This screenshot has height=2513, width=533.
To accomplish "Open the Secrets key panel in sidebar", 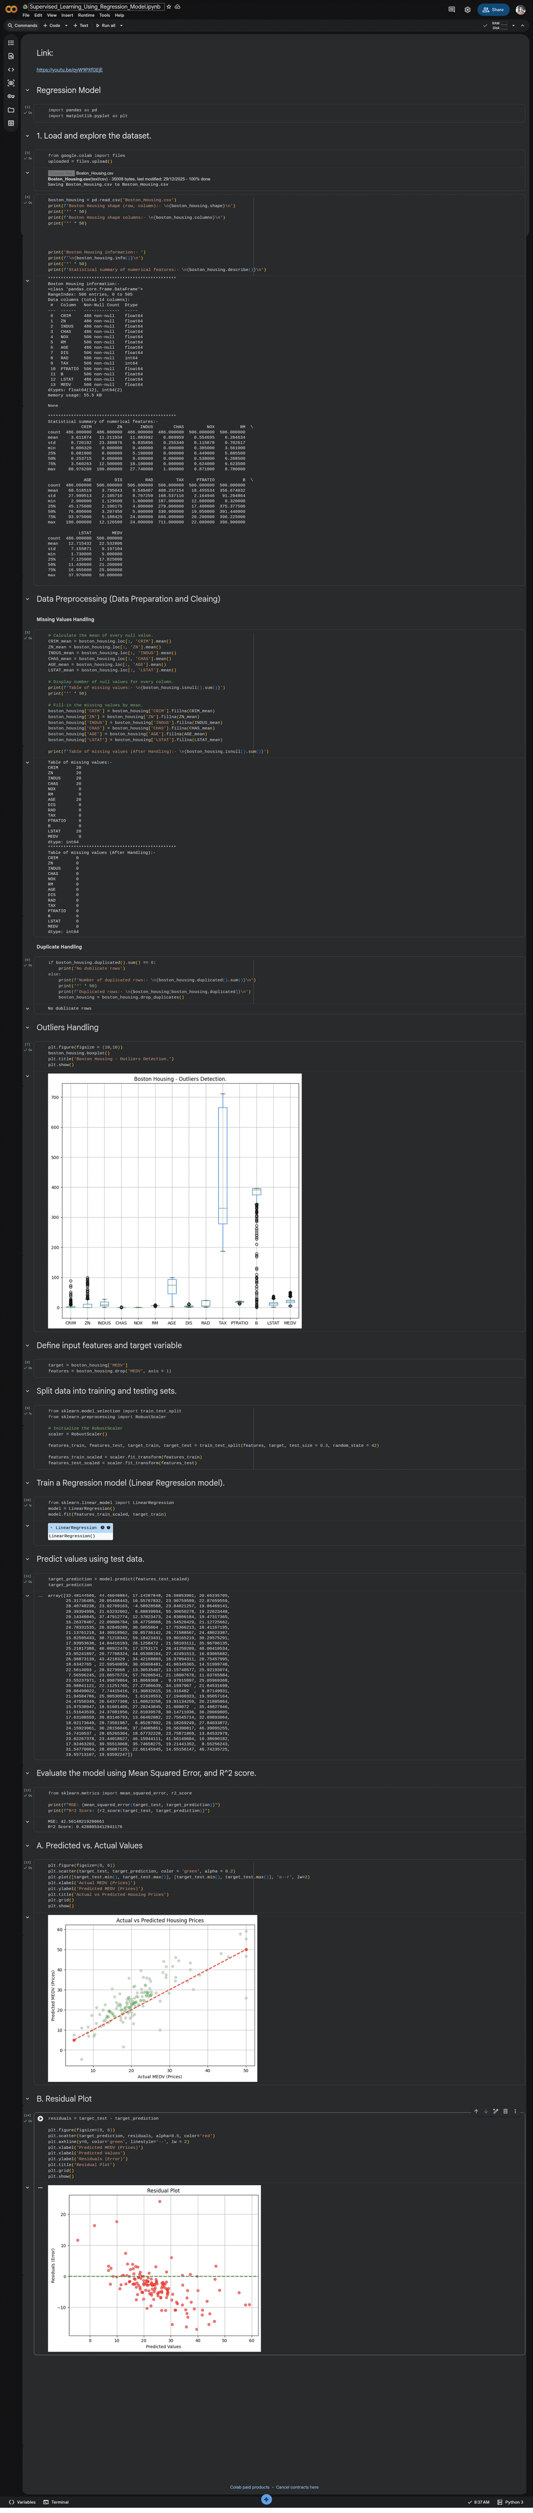I will 11,97.
